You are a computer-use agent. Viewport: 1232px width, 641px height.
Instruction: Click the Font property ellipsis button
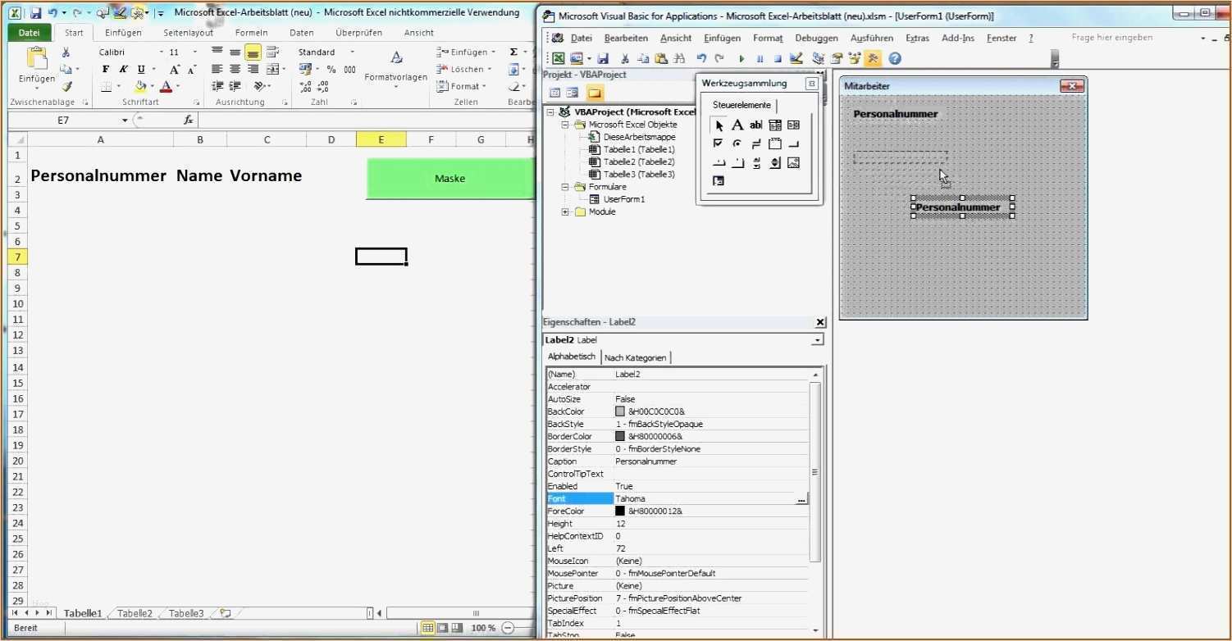pos(801,499)
